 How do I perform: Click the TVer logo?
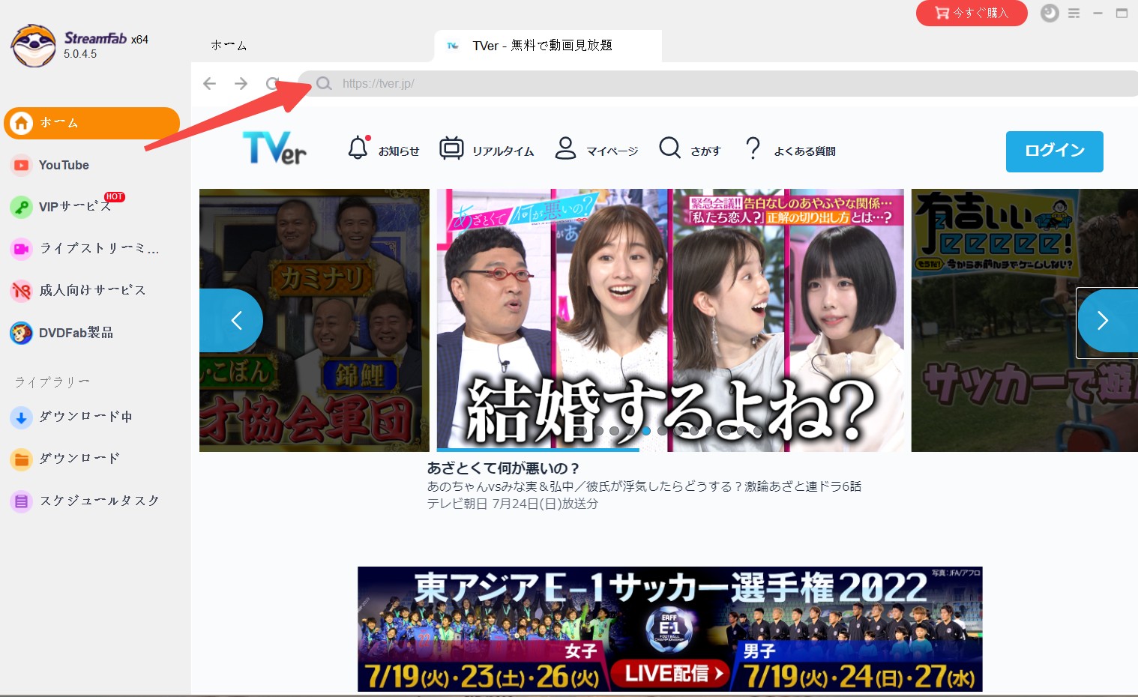[x=274, y=148]
